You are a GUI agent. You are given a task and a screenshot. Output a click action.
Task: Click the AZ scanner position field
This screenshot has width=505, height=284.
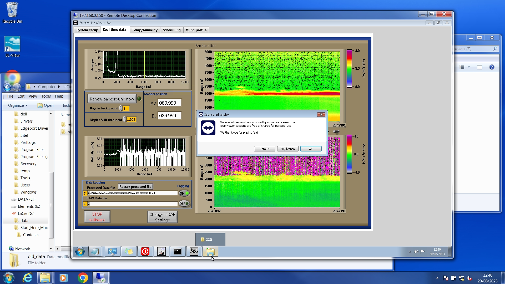169,103
